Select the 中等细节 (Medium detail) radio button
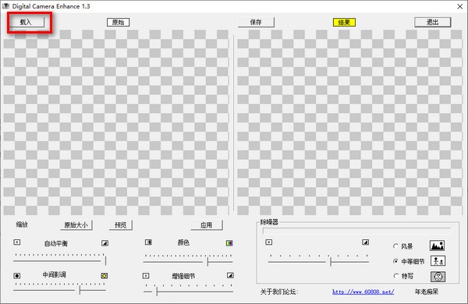The height and width of the screenshot is (304, 468). pos(395,261)
